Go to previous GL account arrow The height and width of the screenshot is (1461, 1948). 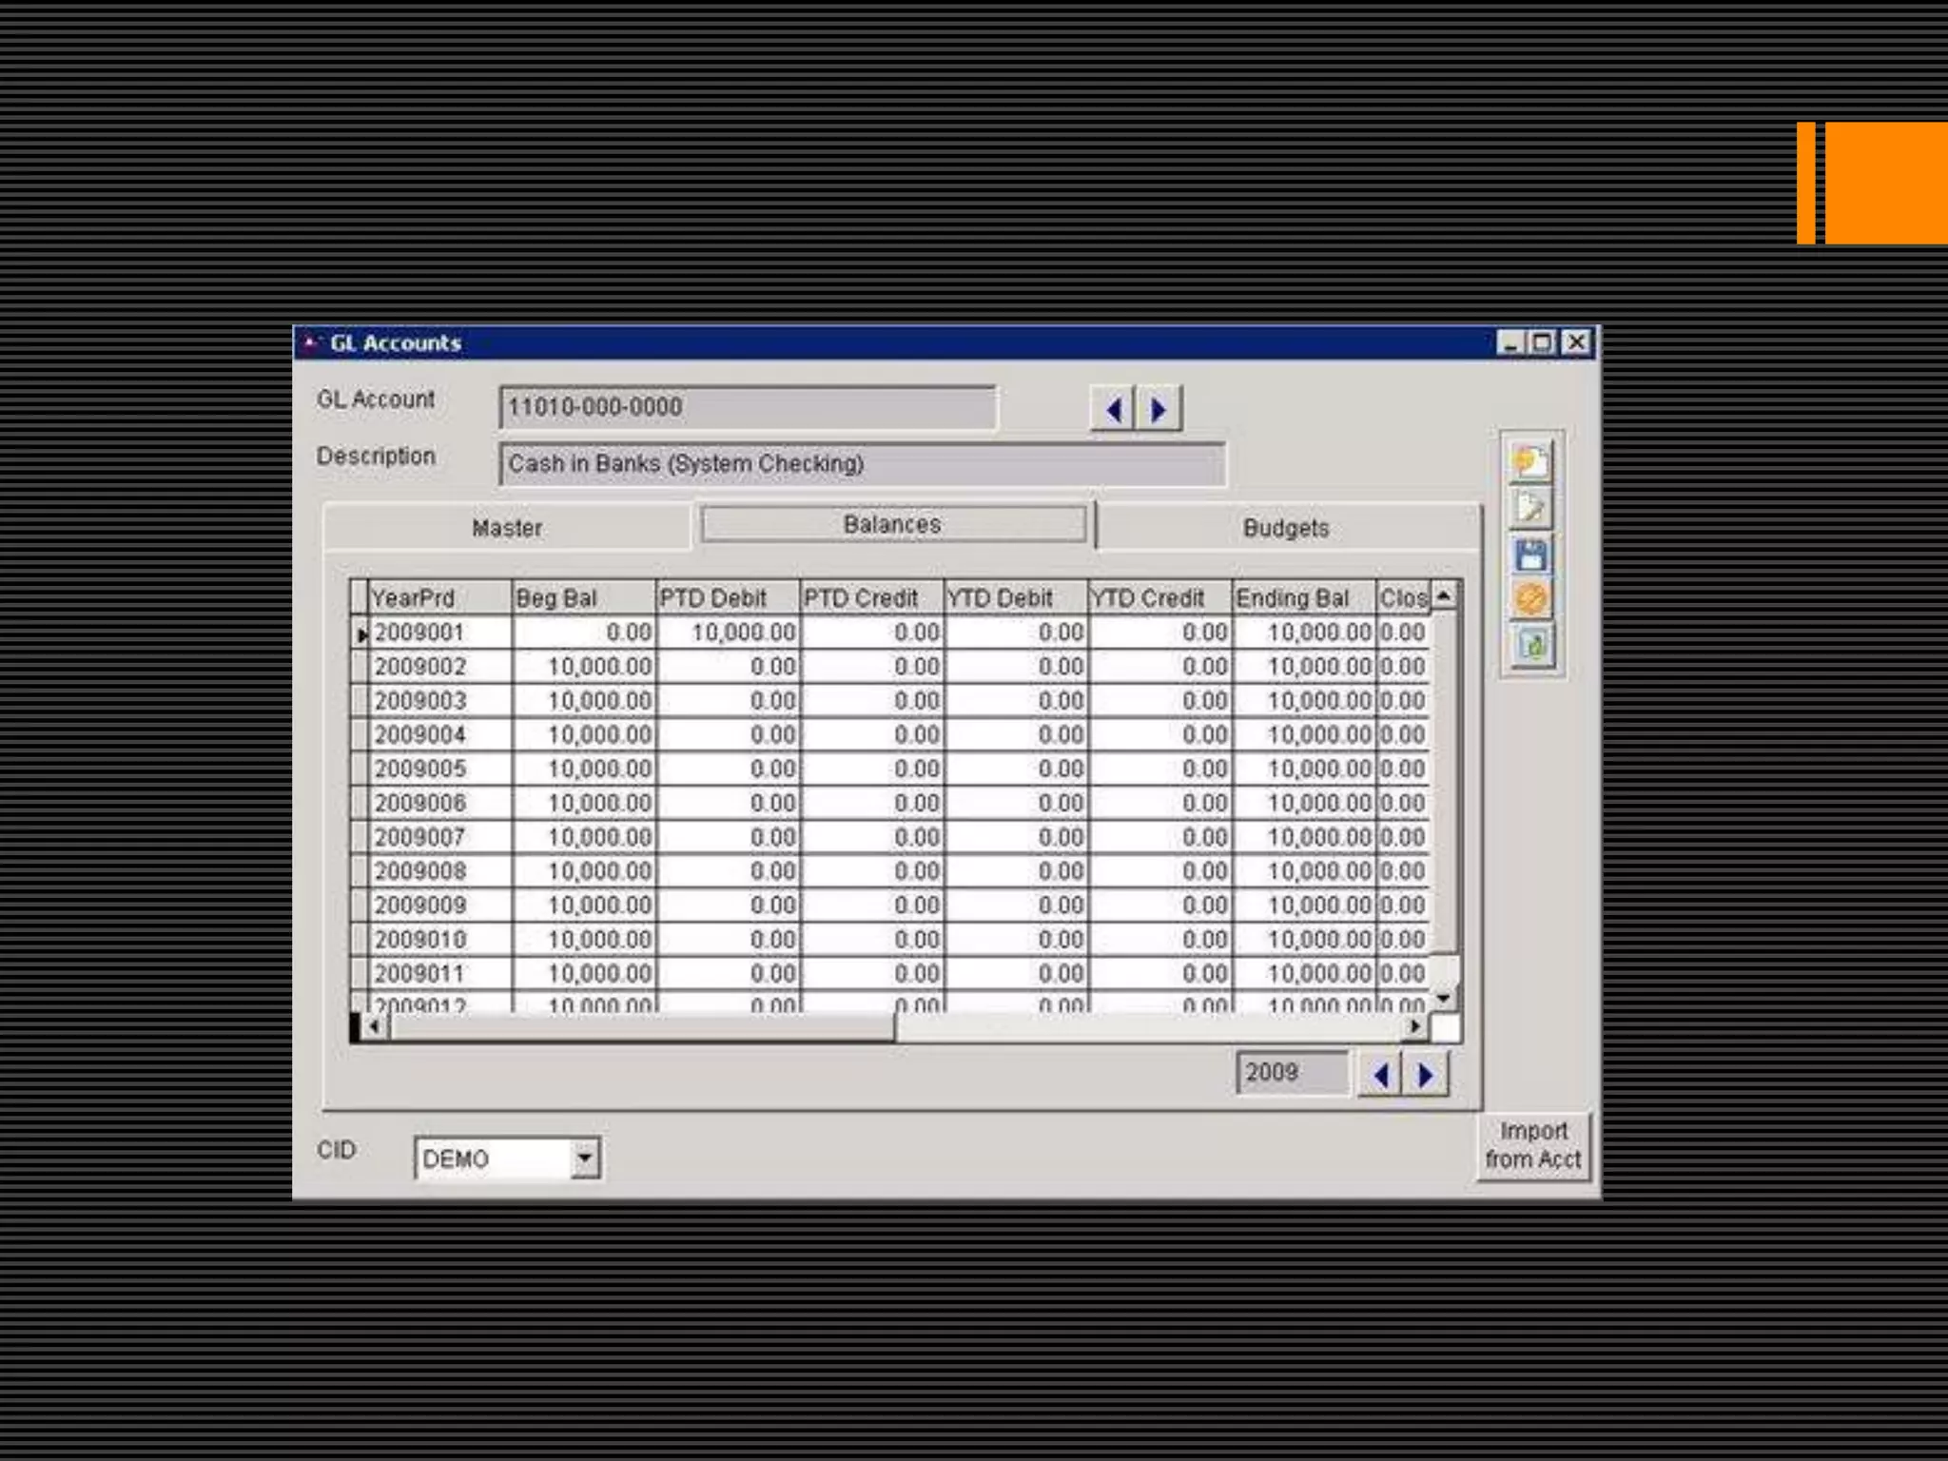click(1113, 410)
